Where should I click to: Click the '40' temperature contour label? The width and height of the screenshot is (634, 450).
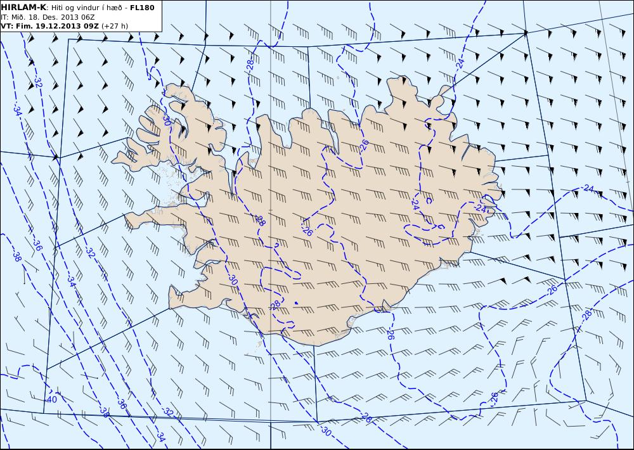click(x=52, y=399)
